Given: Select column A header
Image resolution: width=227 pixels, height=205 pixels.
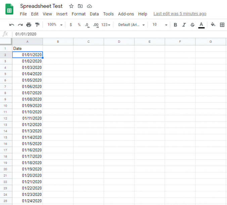Looking at the screenshot, I should (28, 42).
